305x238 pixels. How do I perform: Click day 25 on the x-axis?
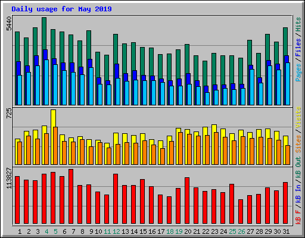(232, 231)
